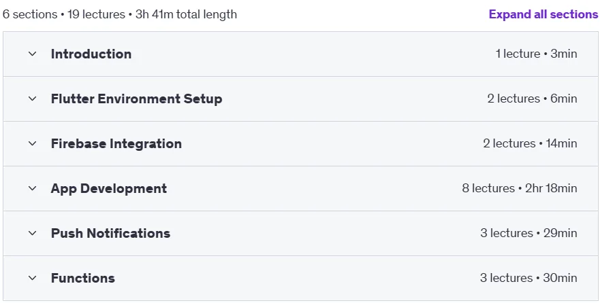This screenshot has width=600, height=303.
Task: Click '3 lectures • 30min' label
Action: click(x=528, y=278)
